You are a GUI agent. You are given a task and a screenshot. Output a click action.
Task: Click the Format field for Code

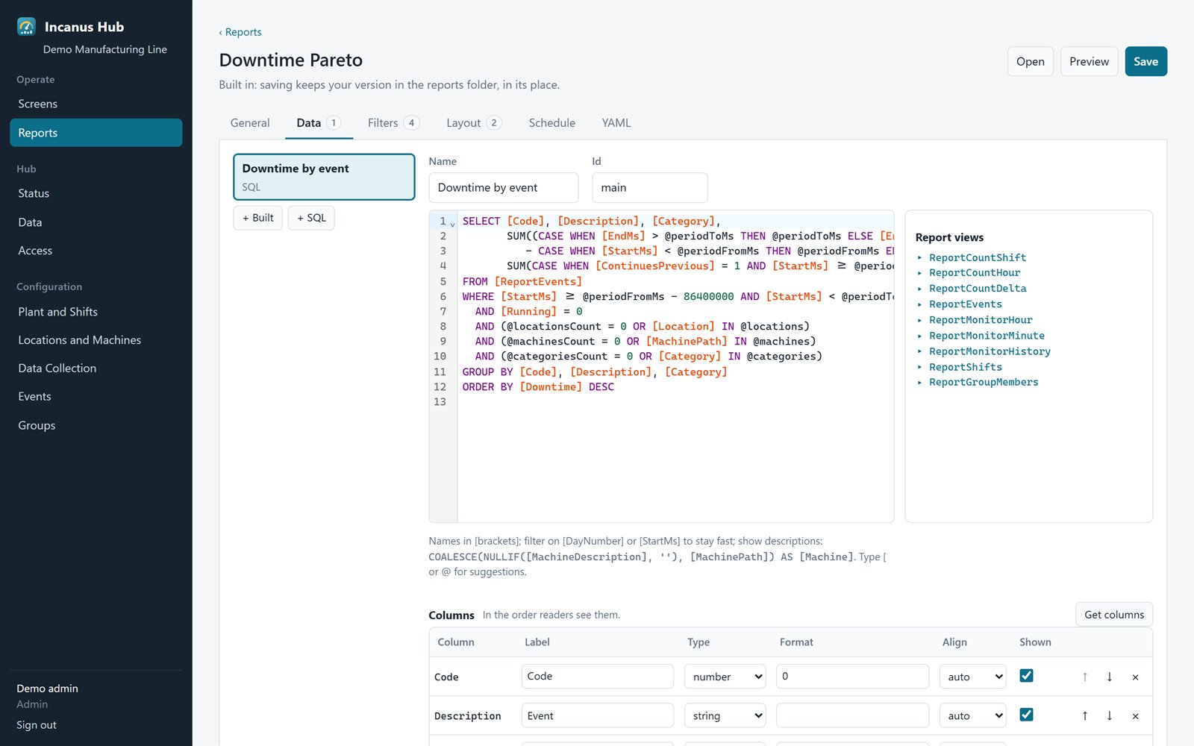click(x=852, y=677)
